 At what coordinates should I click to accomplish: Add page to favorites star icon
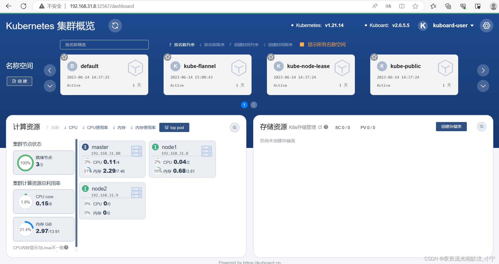[x=415, y=6]
